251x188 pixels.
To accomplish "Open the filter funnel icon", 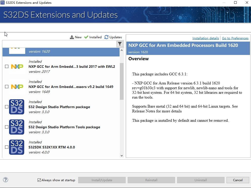I will click(x=120, y=44).
